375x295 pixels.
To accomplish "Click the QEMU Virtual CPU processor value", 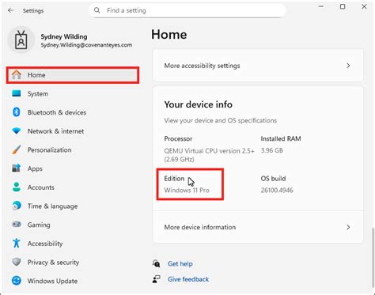I will (210, 155).
